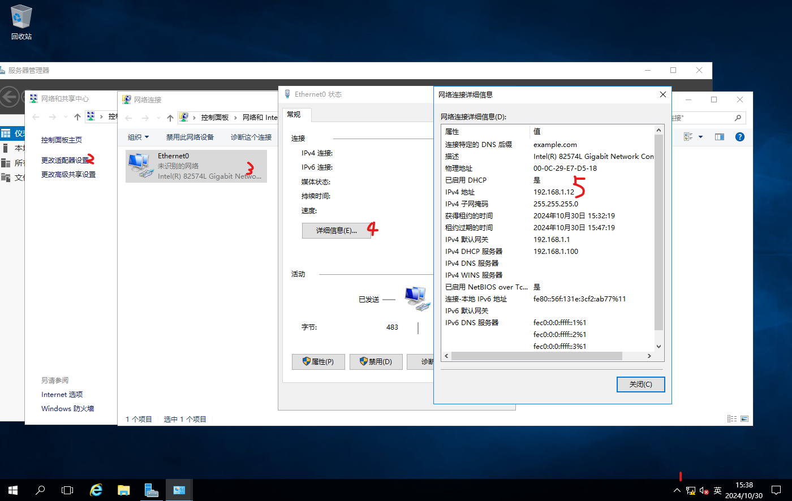Viewport: 792px width, 501px height.
Task: Click the network warning icon in system tray
Action: coord(691,490)
